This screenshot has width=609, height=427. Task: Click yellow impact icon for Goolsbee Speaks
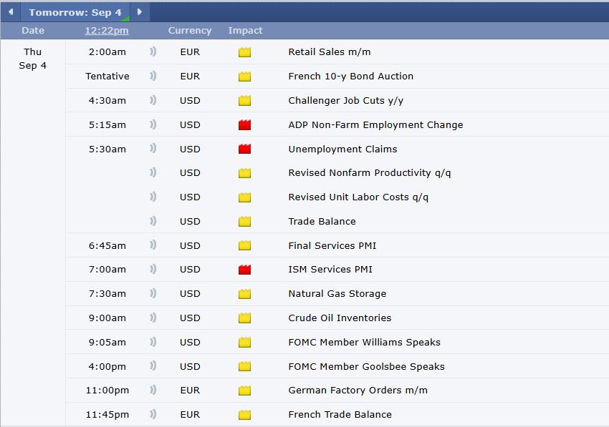point(245,366)
